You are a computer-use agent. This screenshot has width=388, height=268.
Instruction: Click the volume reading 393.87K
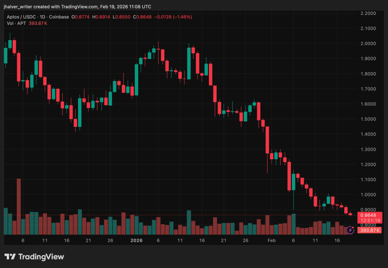click(x=38, y=23)
